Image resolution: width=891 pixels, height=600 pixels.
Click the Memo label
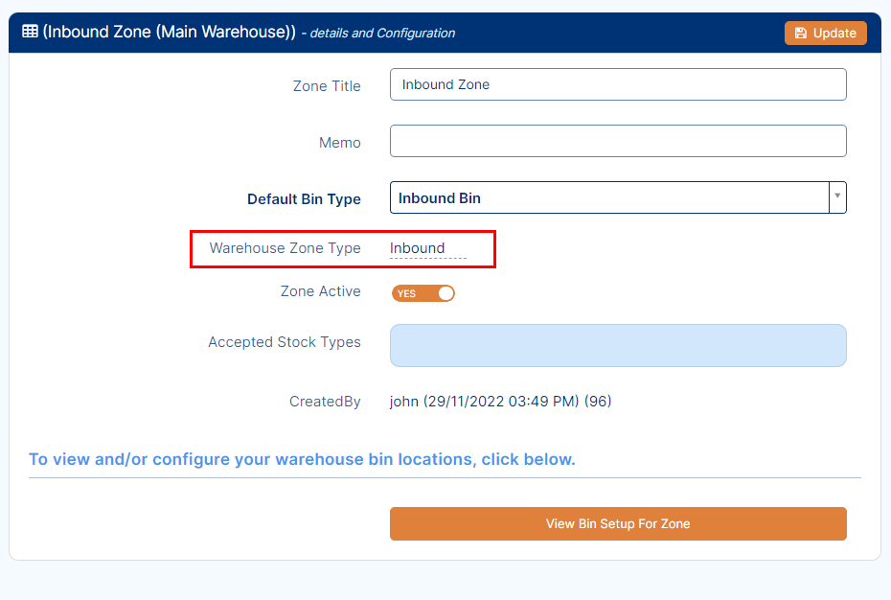pos(340,143)
